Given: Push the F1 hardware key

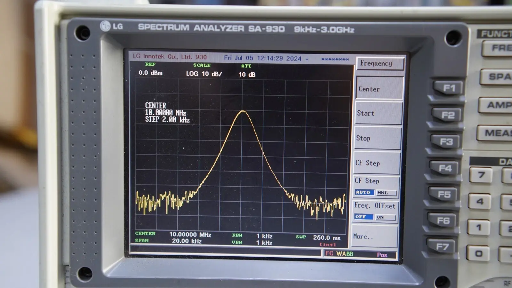Looking at the screenshot, I should click(x=449, y=88).
